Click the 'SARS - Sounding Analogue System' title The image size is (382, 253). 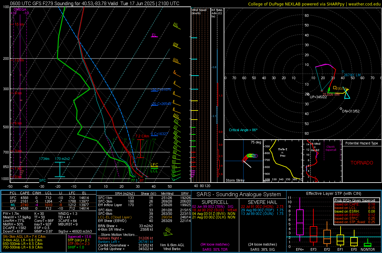pyautogui.click(x=239, y=195)
